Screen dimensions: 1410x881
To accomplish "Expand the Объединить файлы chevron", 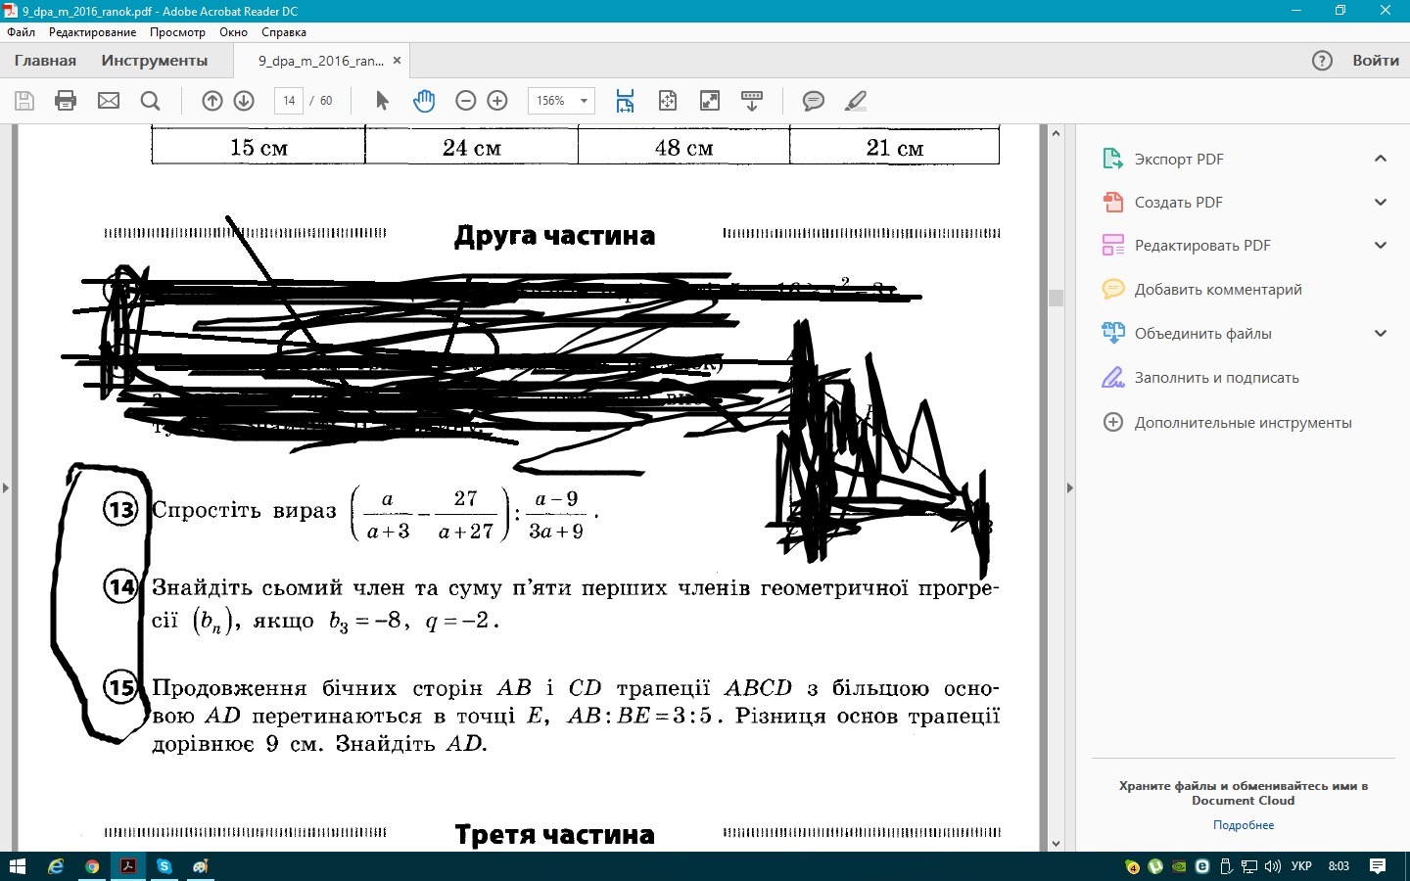I will pos(1381,334).
